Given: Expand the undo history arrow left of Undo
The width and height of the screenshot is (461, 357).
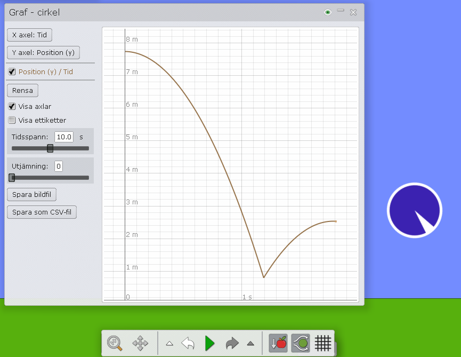Looking at the screenshot, I should pos(169,343).
